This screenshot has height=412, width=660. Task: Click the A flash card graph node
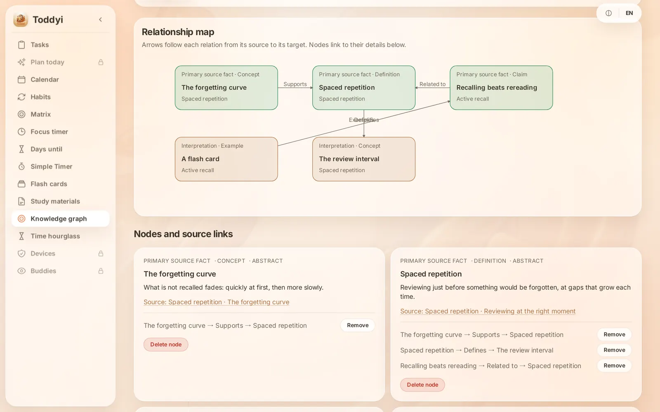click(x=226, y=159)
